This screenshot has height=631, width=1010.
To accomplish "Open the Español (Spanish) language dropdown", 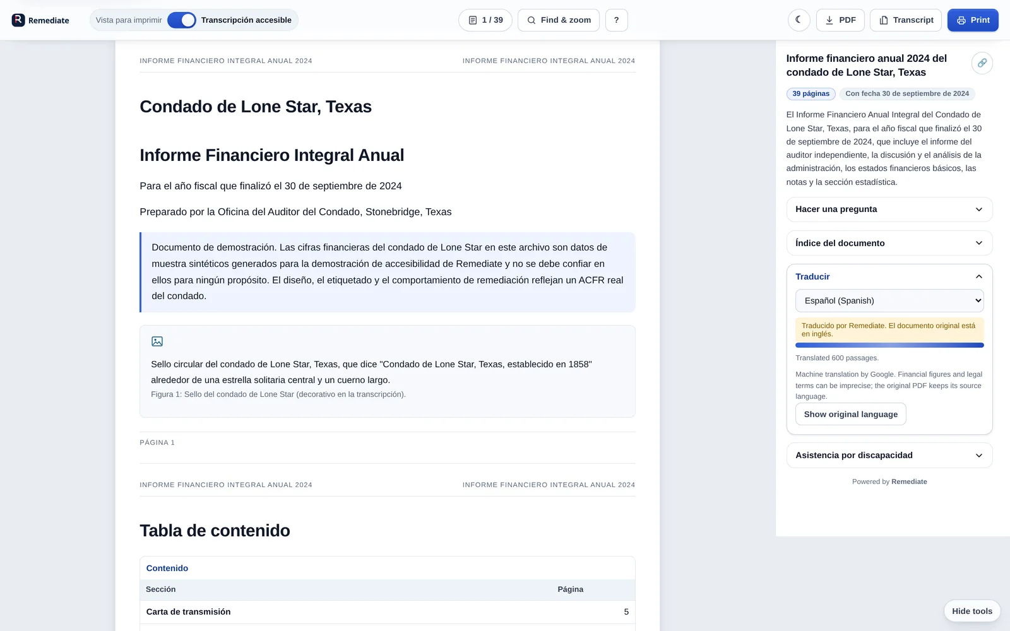I will (889, 301).
